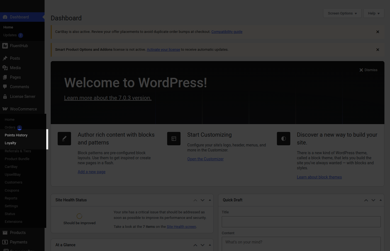Screen dimensions: 390x251
Task: Move Quick Draft widget up
Action: click(366, 200)
